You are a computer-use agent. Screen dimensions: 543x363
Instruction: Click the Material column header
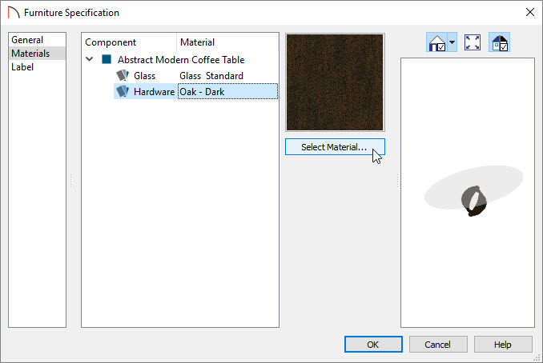click(x=227, y=42)
